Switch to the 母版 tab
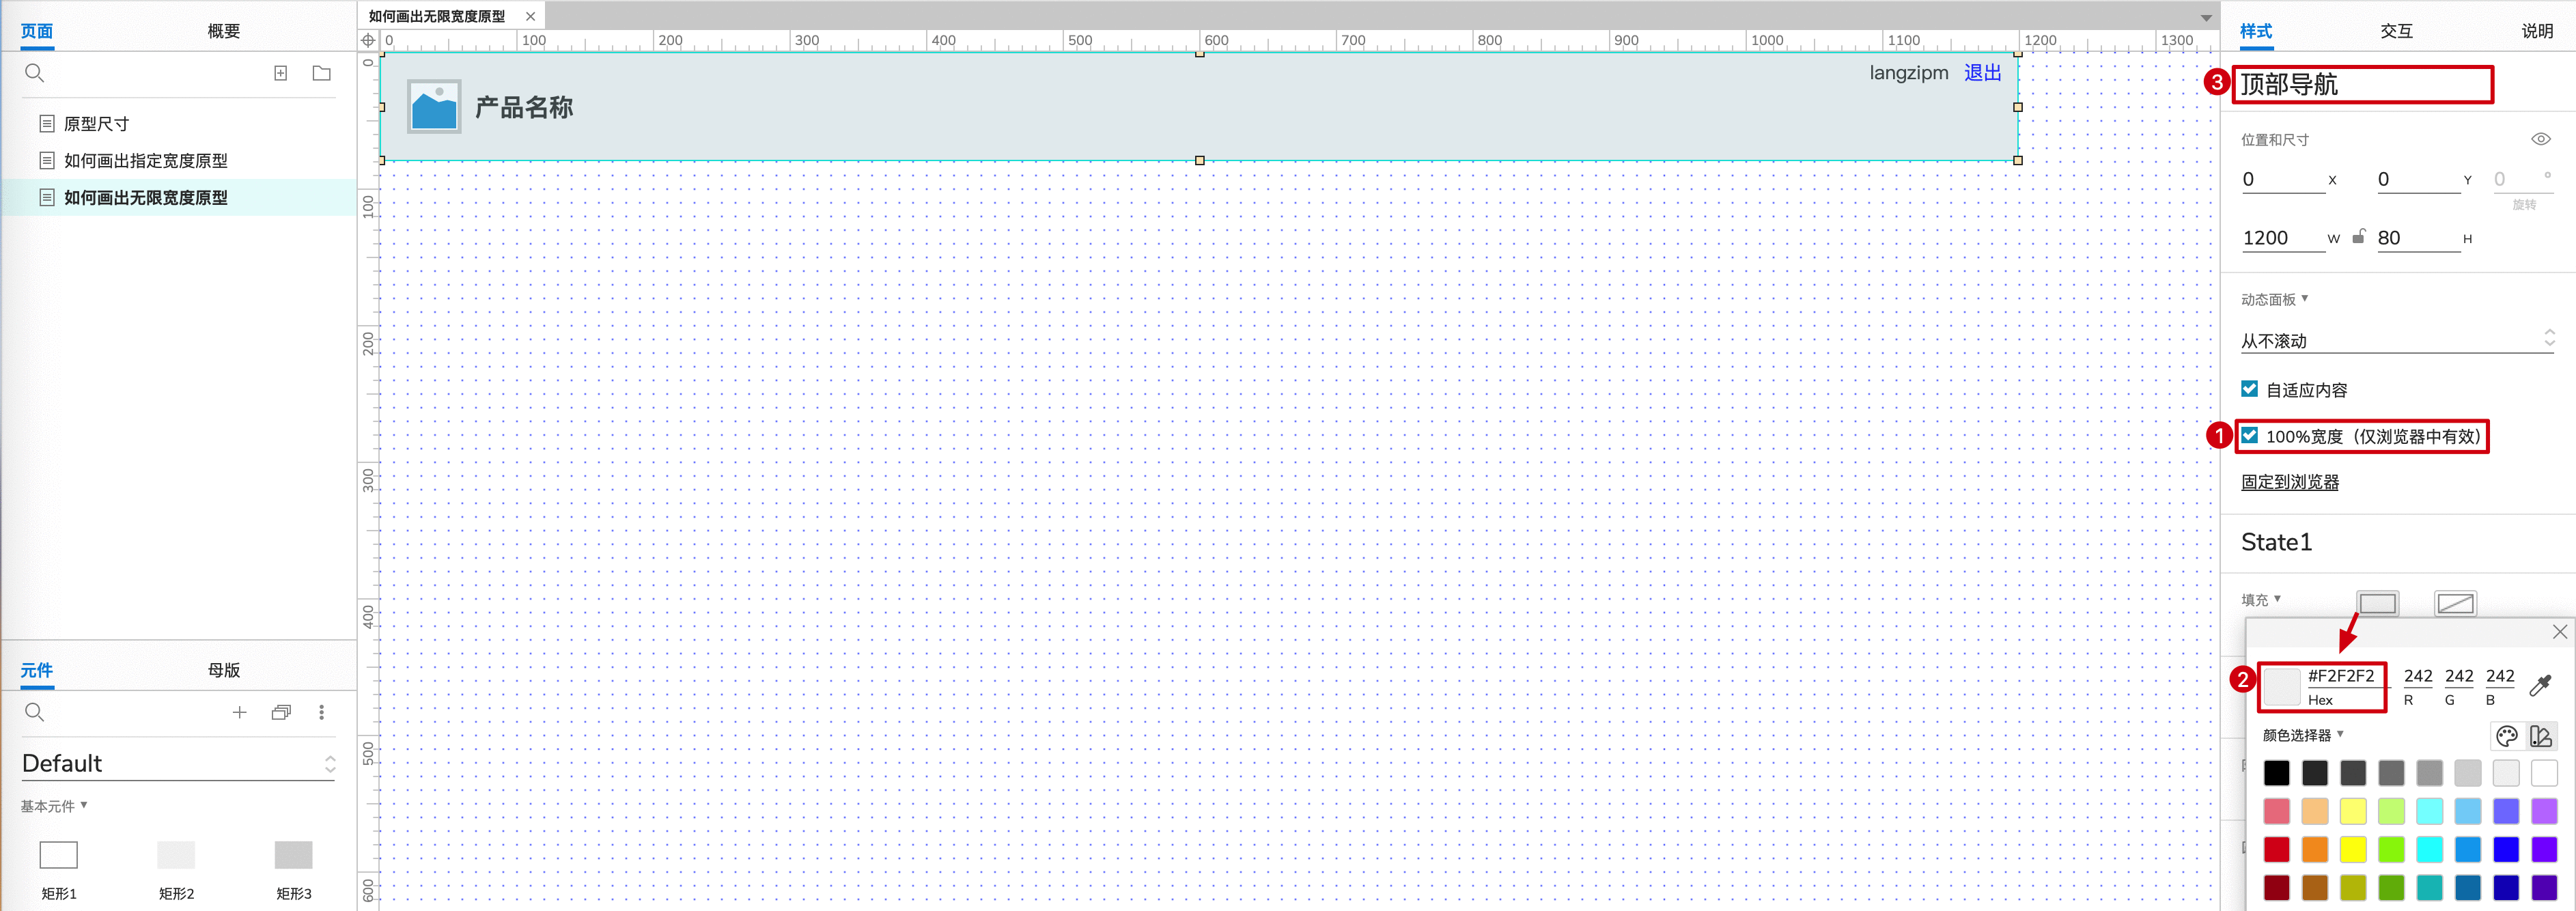The height and width of the screenshot is (911, 2576). click(x=224, y=670)
